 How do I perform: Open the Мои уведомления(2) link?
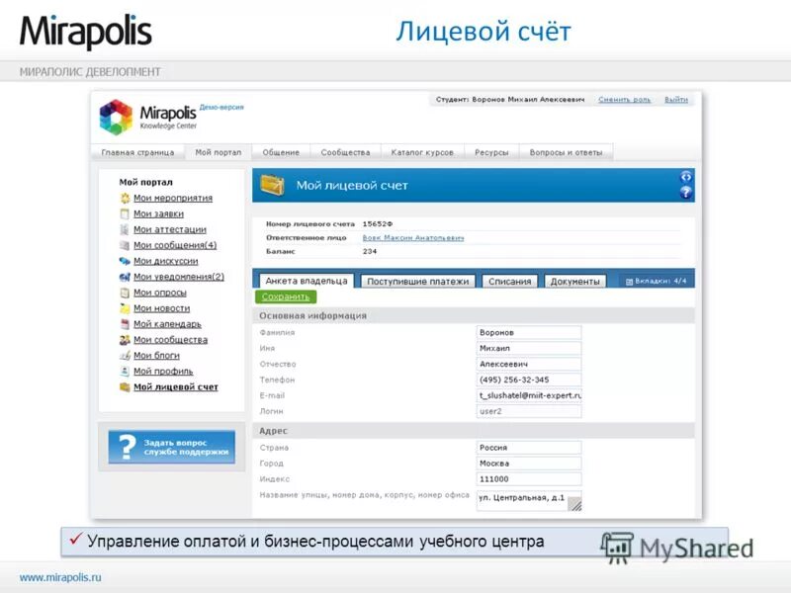pos(179,277)
